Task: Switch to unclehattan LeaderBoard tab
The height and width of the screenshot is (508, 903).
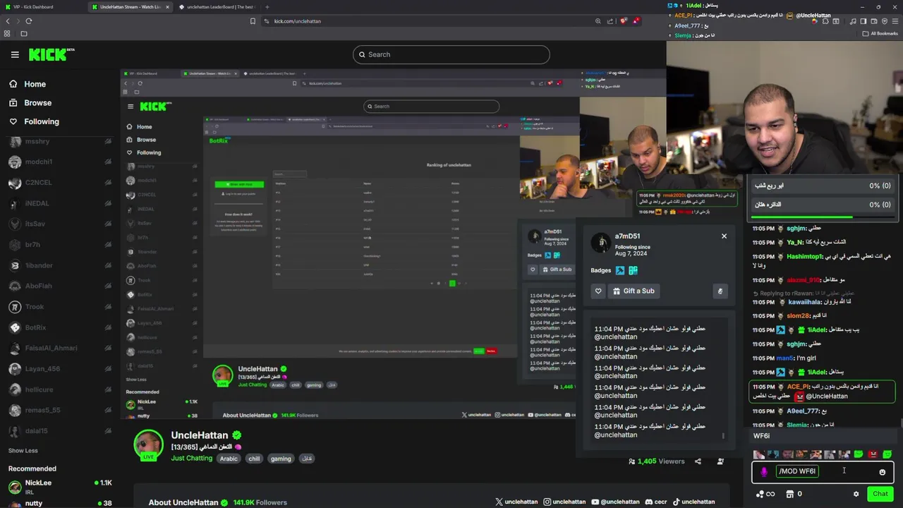Action: coord(218,7)
